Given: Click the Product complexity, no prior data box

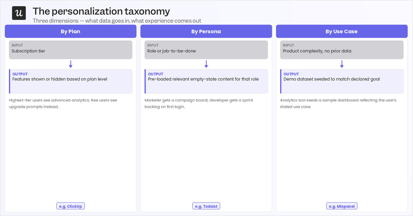Looking at the screenshot, I should click(342, 50).
